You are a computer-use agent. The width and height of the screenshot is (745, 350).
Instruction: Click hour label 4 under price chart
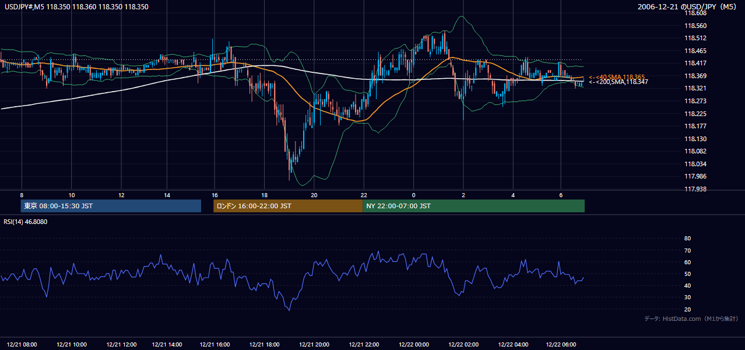click(513, 195)
